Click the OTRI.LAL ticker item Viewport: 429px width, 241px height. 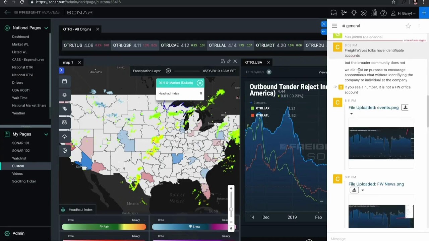230,46
